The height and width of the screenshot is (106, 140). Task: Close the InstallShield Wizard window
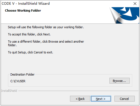[135, 4]
